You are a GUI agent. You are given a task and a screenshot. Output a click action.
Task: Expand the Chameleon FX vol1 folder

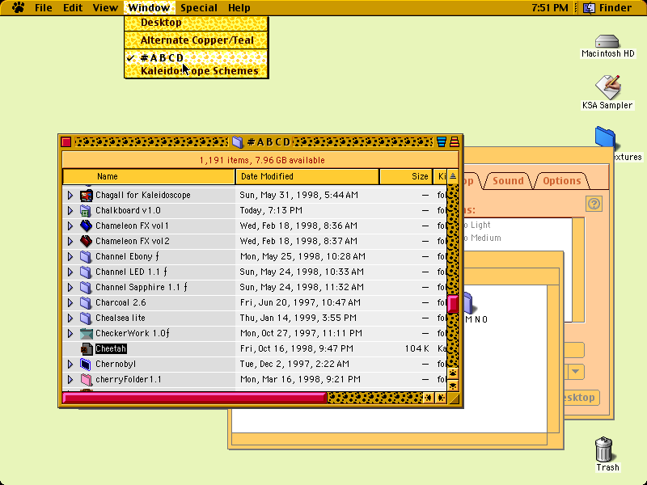point(70,226)
